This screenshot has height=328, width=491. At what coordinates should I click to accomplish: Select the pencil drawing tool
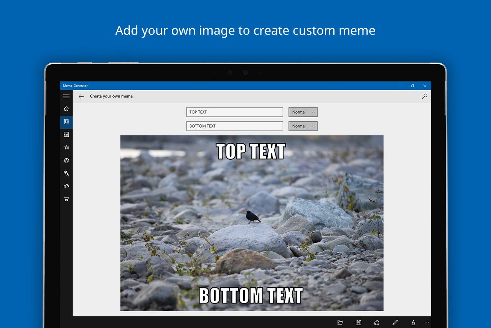click(395, 322)
